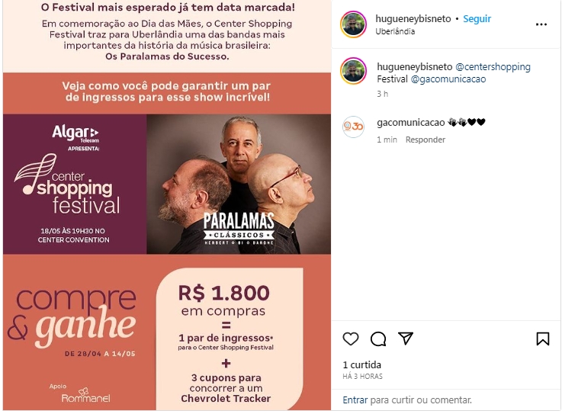The width and height of the screenshot is (562, 414).
Task: Open gacomunicacao avatar beside the comment
Action: [x=353, y=127]
